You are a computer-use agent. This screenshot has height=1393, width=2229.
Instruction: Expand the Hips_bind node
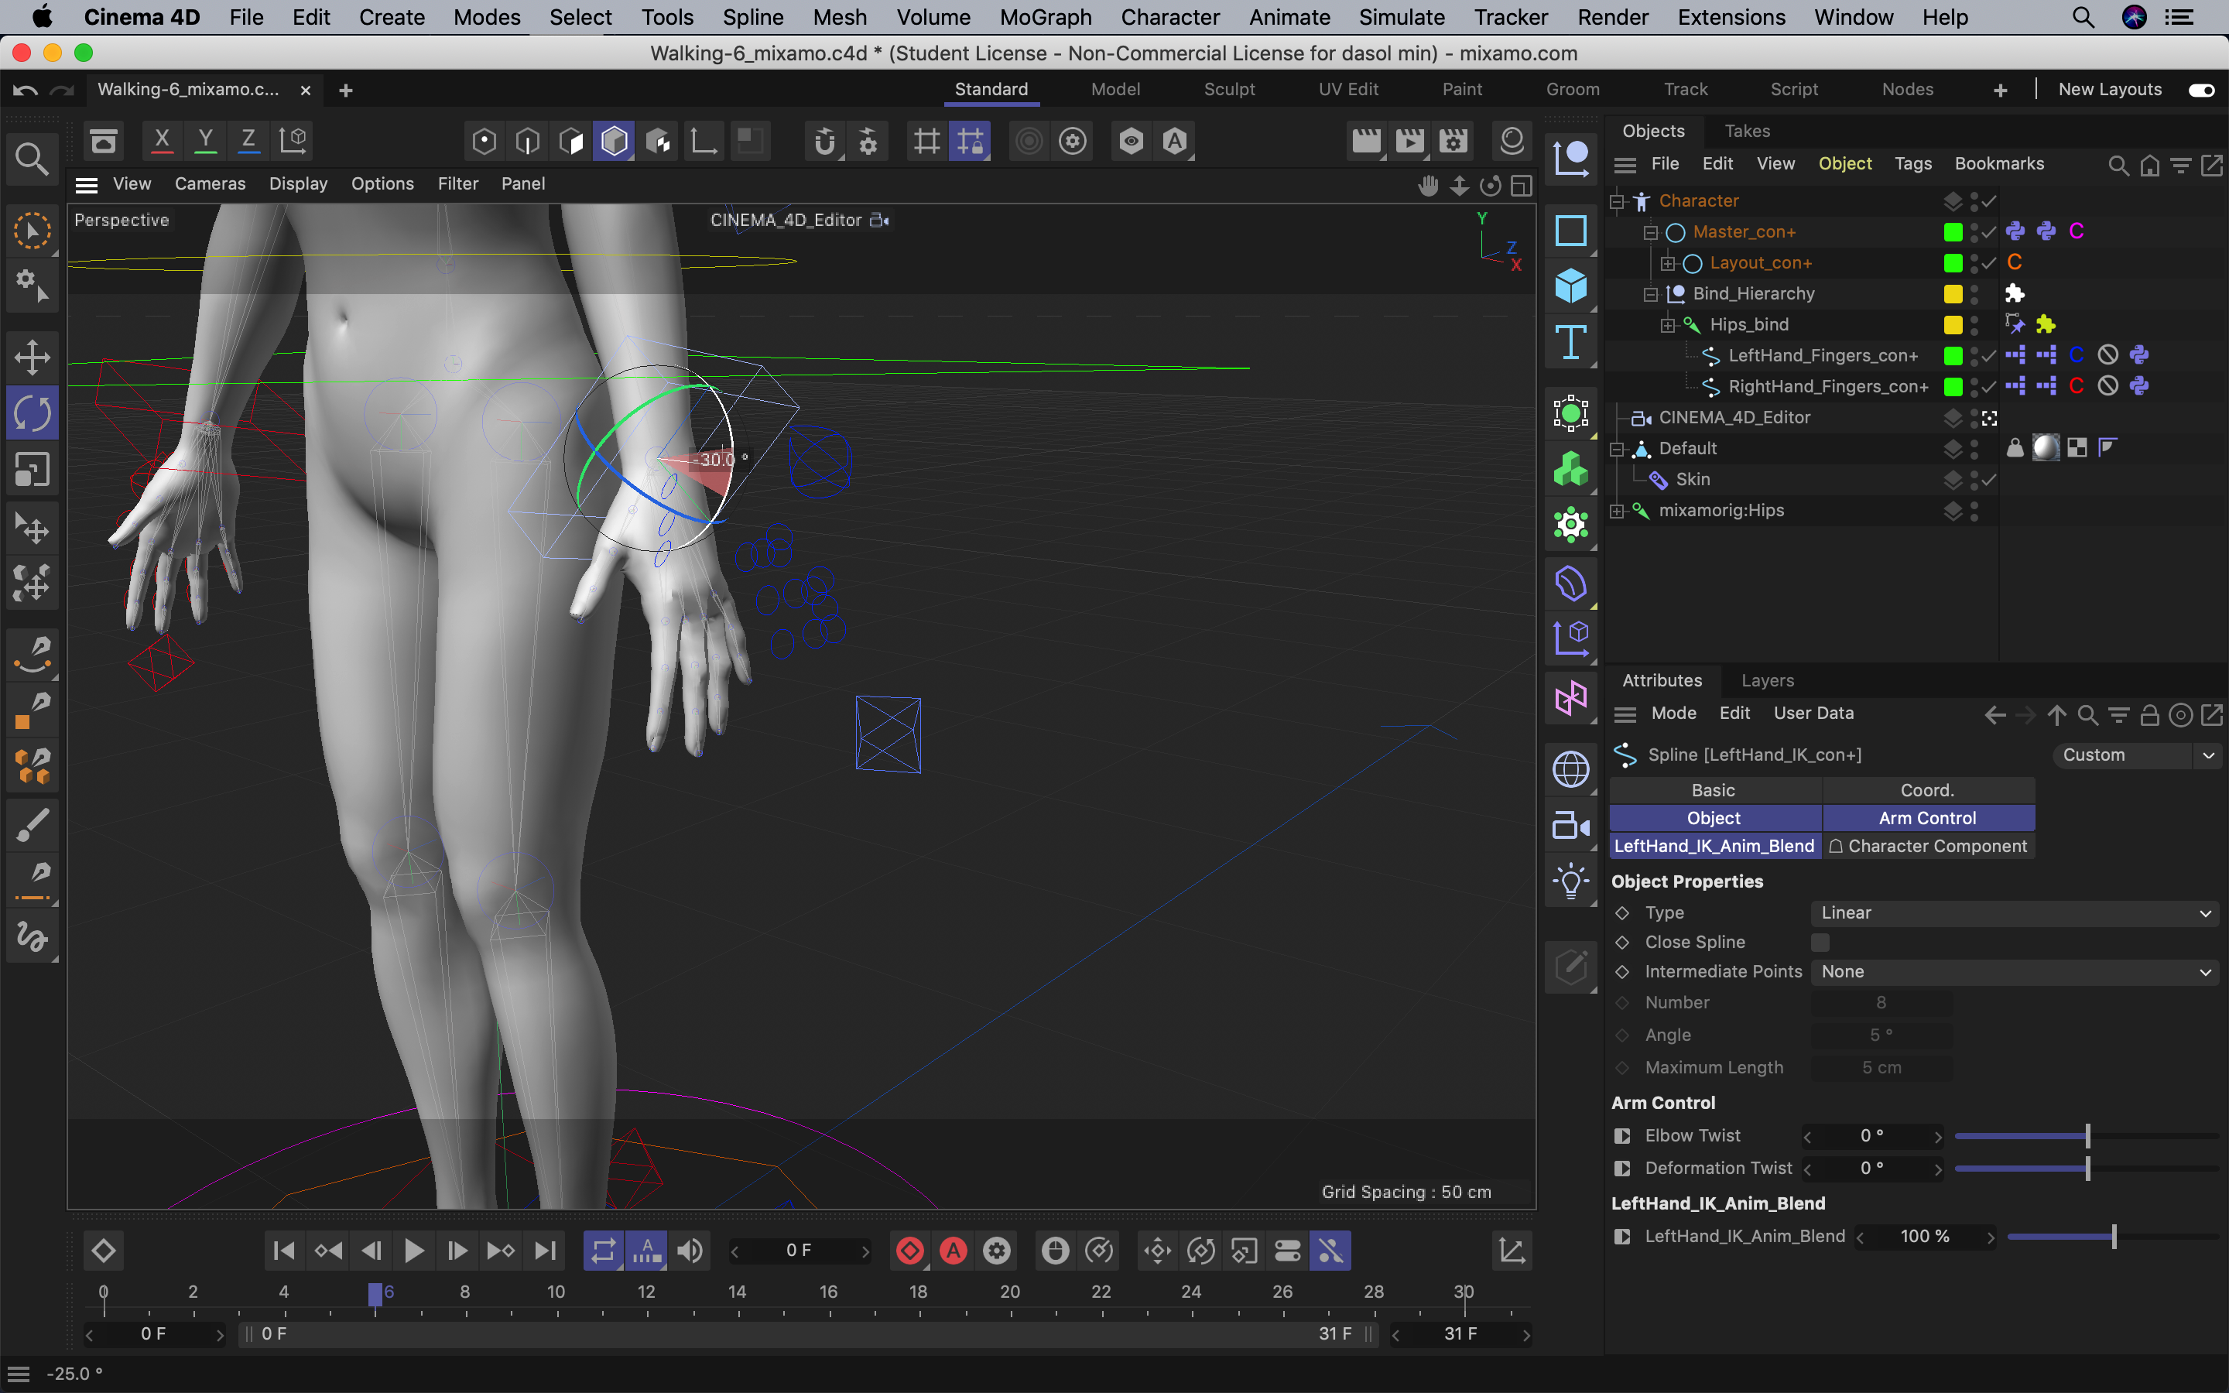point(1667,325)
